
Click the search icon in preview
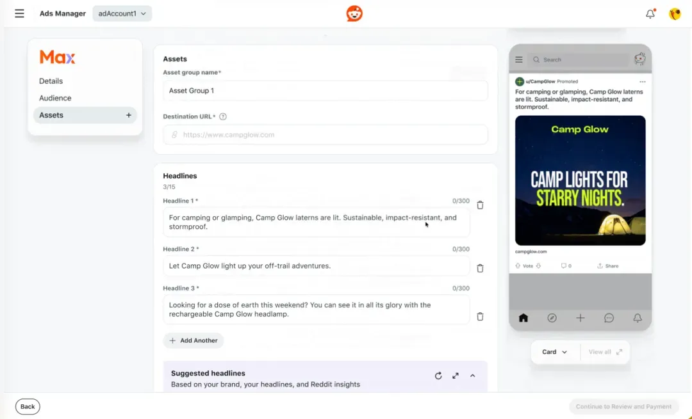(536, 59)
